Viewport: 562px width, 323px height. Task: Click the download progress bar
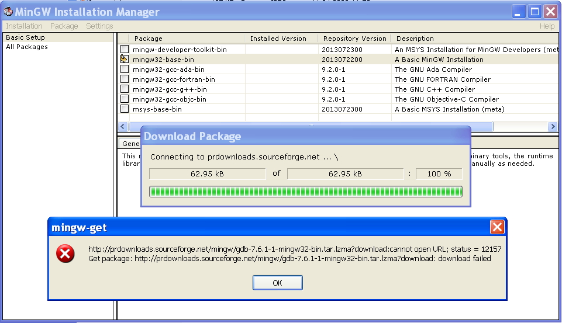click(305, 192)
